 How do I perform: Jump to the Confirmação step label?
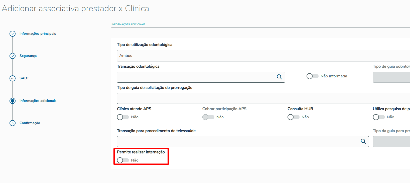point(30,123)
